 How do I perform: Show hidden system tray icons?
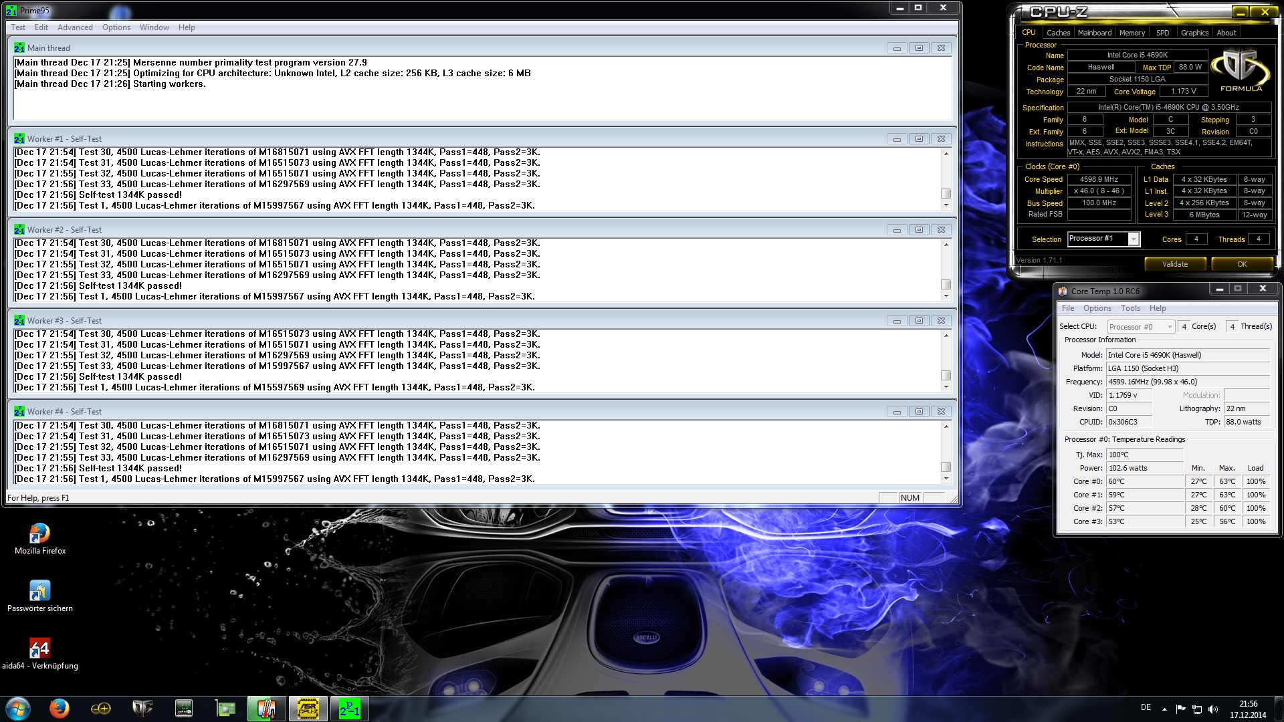[x=1164, y=709]
